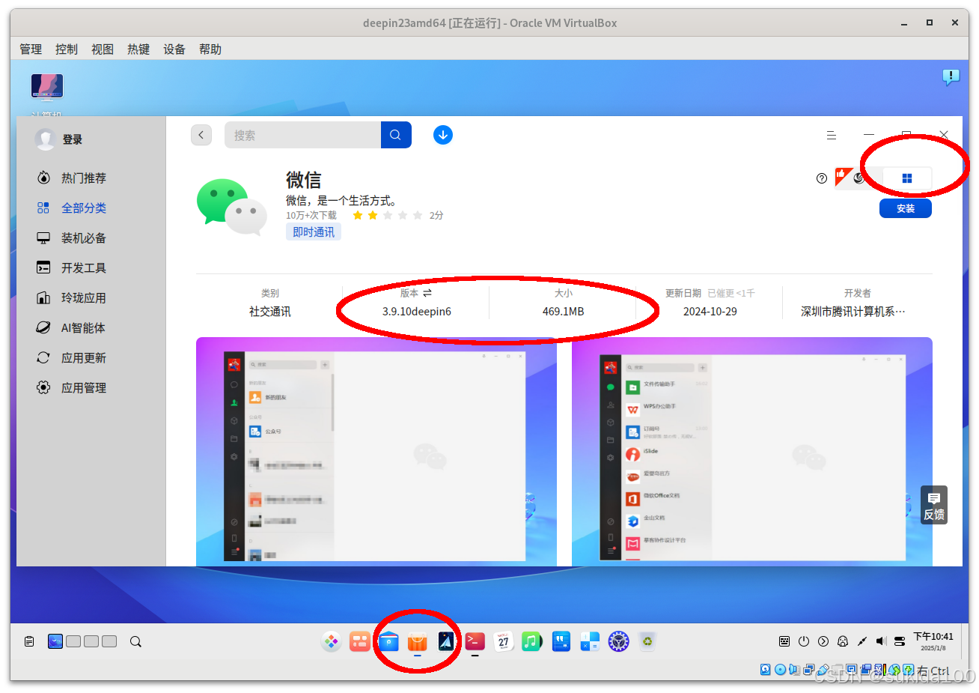
Task: Open the calendar dock icon showing 27
Action: [503, 641]
